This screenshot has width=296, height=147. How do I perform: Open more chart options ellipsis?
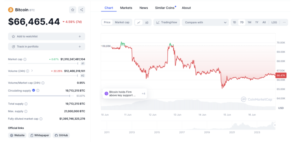pos(284,22)
